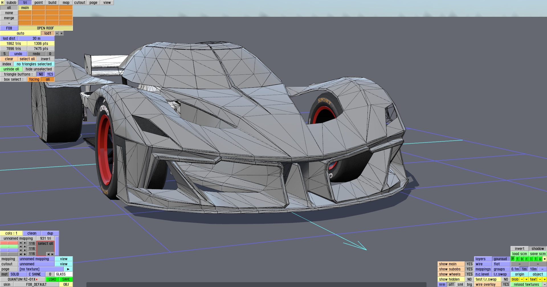Click the reload textures button

pyautogui.click(x=526, y=284)
